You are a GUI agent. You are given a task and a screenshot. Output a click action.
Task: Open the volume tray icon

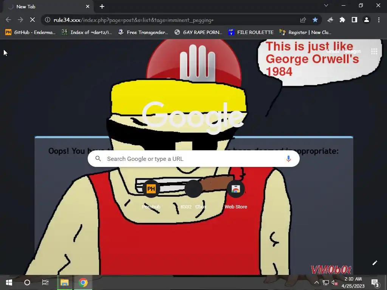(334, 282)
